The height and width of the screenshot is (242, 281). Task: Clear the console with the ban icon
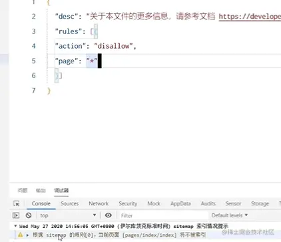point(29,215)
